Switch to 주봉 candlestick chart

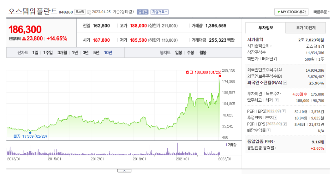tap(191, 52)
